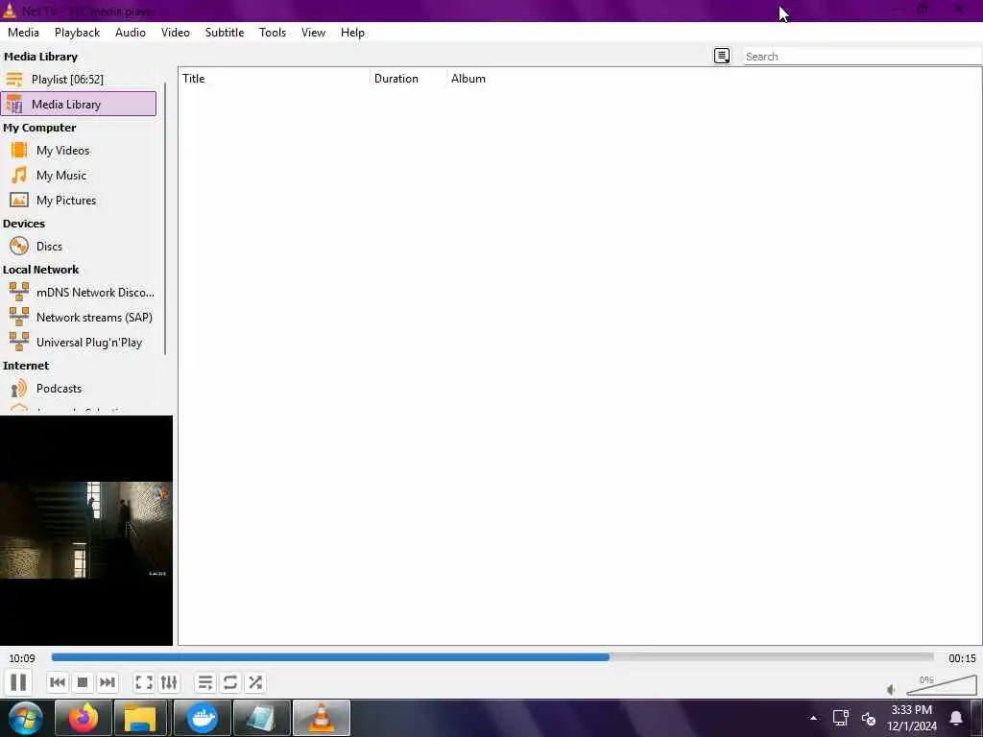Launch Firefox from the taskbar
Image resolution: width=983 pixels, height=737 pixels.
tap(83, 718)
